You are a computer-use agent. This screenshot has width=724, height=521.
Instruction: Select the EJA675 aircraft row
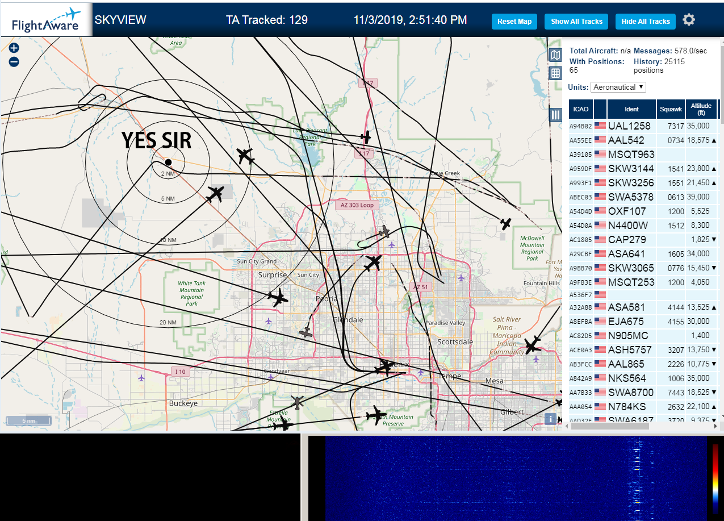[644, 322]
